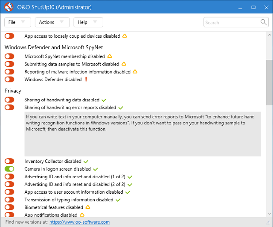
Task: Click green checkmark beside Sharing of handwriting data
Action: [x=104, y=100]
